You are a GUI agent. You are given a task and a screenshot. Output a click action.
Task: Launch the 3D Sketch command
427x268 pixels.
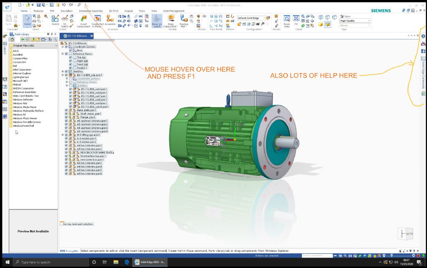[65, 21]
